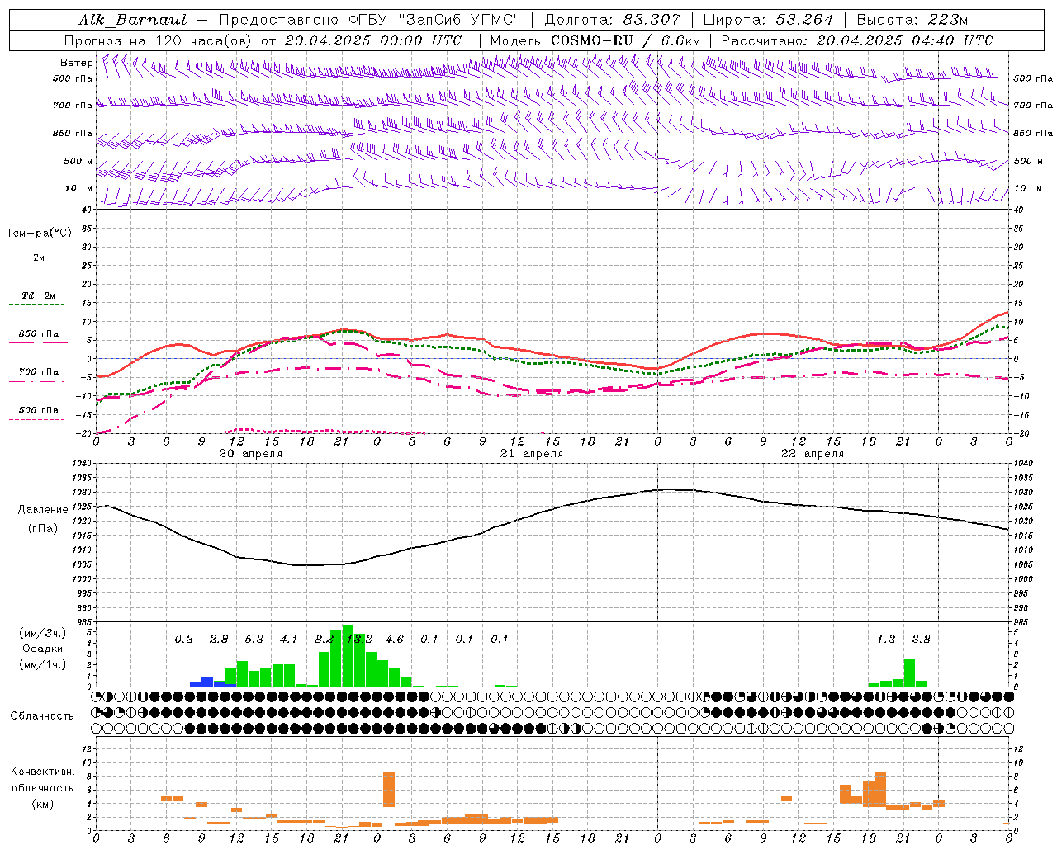Click the Тем-ра(°C) axis label
Screen dimensions: 1057x845
(x=39, y=233)
